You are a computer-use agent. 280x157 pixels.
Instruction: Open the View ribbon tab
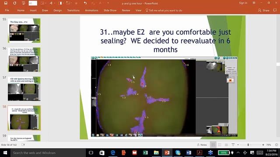tap(138, 10)
